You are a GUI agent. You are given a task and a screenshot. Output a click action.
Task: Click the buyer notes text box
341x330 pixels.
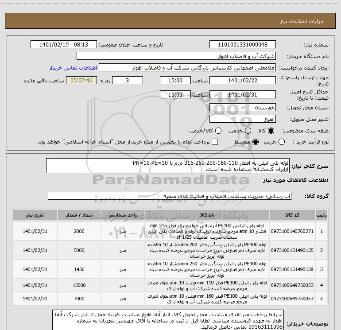(x=168, y=320)
